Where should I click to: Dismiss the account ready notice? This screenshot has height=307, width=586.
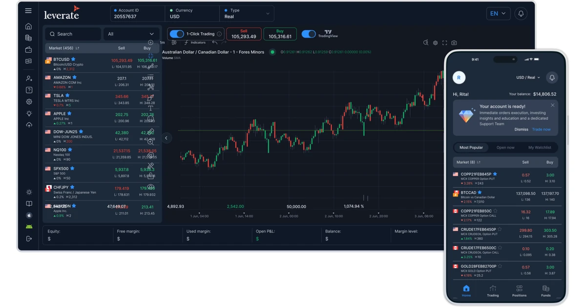521,130
